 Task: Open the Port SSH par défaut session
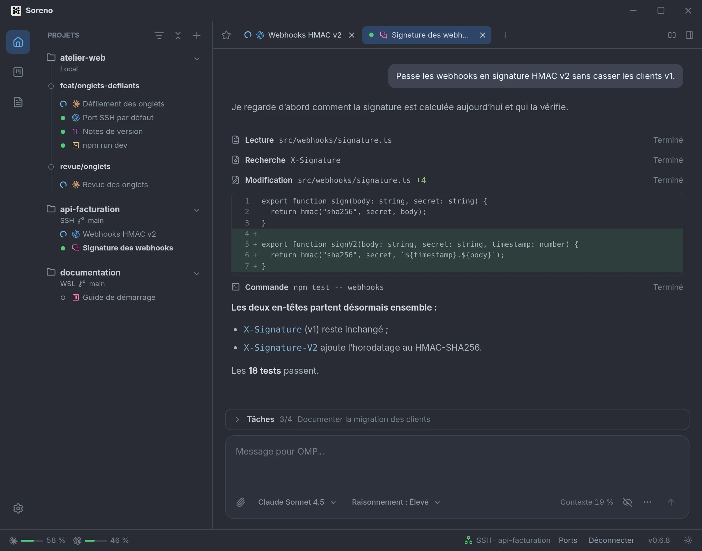[118, 118]
